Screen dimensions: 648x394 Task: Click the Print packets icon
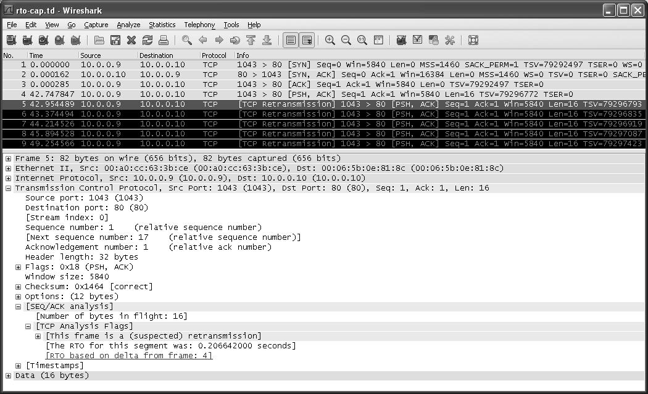point(163,41)
